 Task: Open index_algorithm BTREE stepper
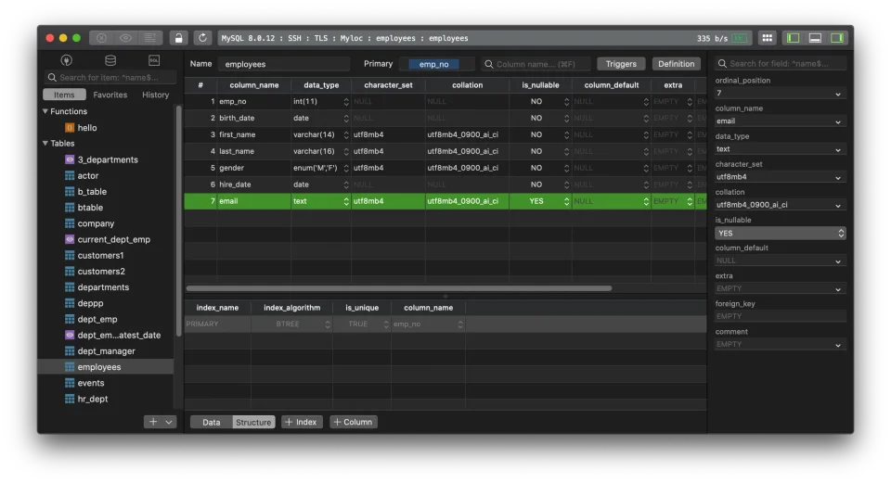click(328, 324)
